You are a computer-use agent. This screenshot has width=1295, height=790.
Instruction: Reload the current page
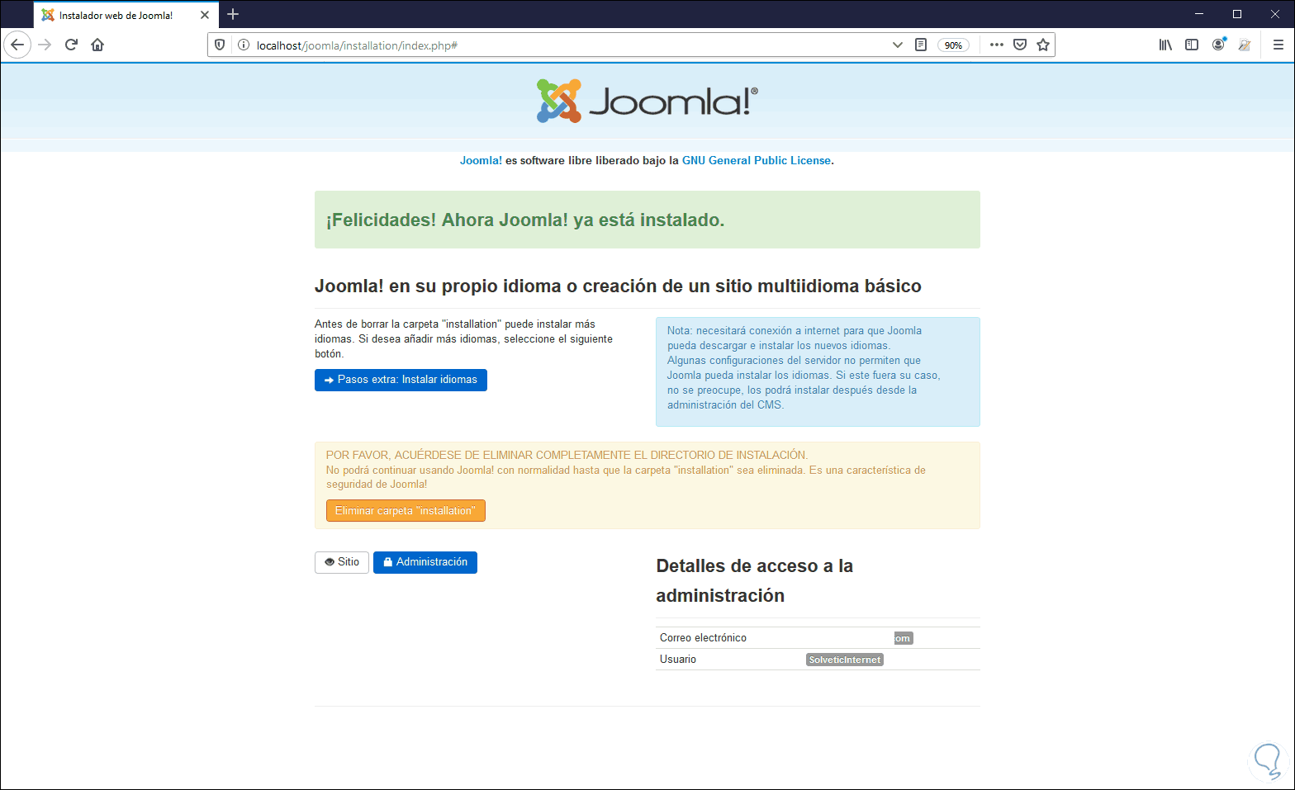[x=71, y=45]
